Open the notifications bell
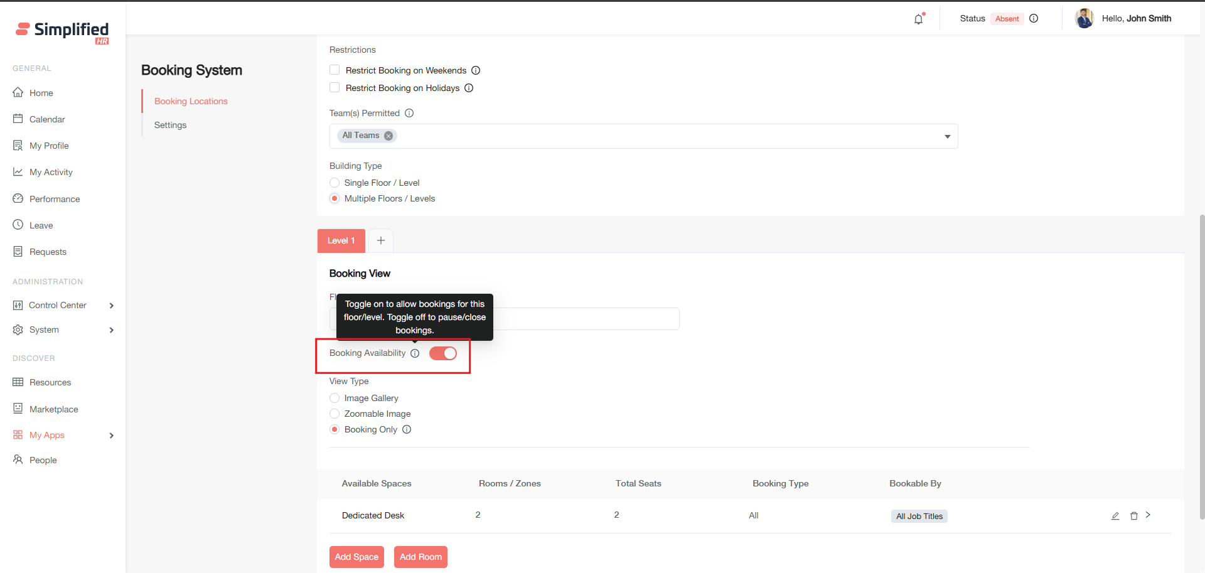 pyautogui.click(x=918, y=19)
